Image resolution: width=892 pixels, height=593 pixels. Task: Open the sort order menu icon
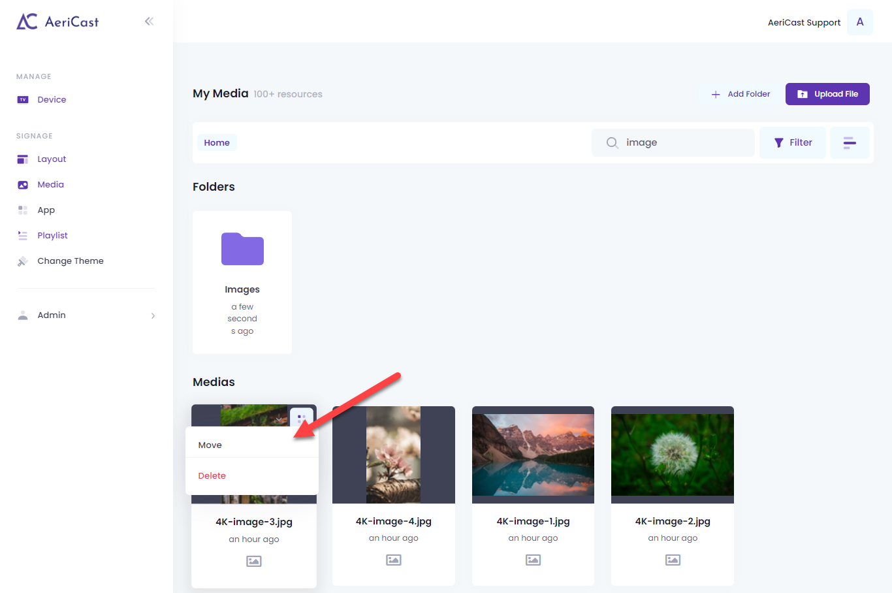tap(850, 142)
